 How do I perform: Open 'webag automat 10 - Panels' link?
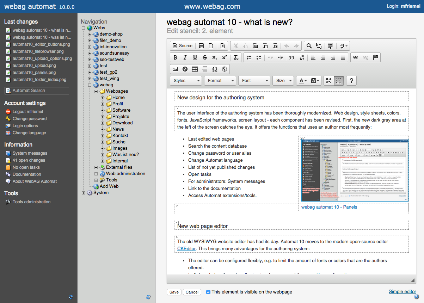click(x=329, y=207)
